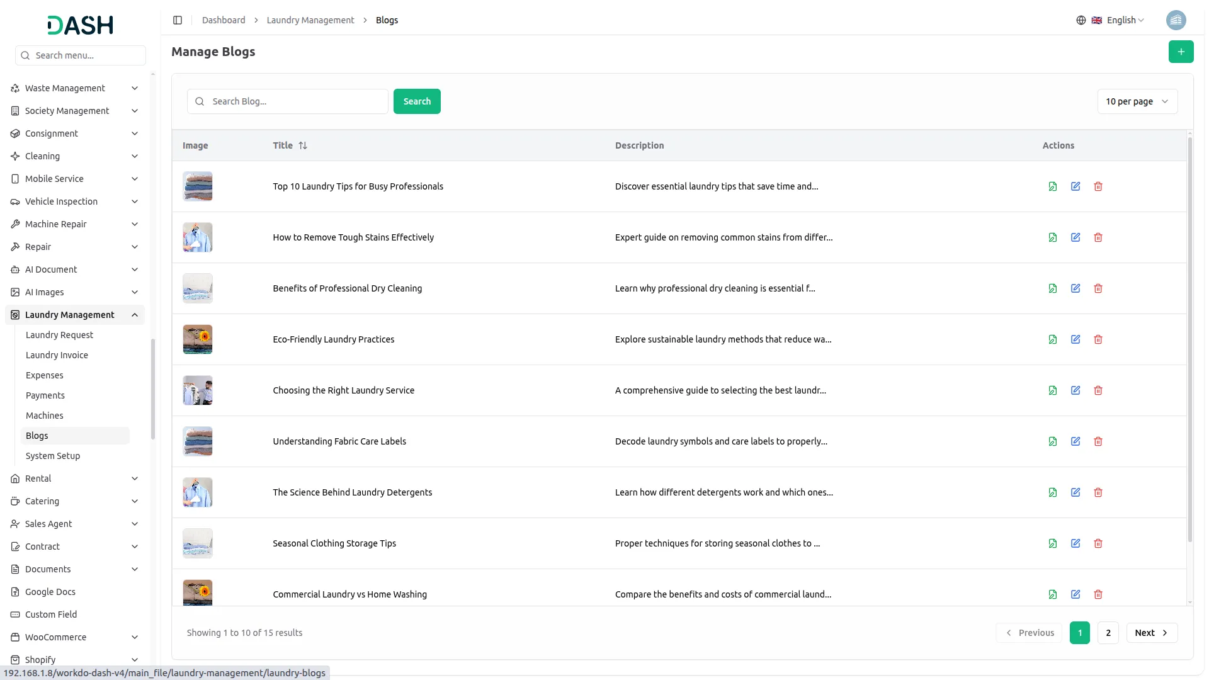
Task: Edit the Commercial Laundry vs Home Washing entry
Action: pos(1075,594)
